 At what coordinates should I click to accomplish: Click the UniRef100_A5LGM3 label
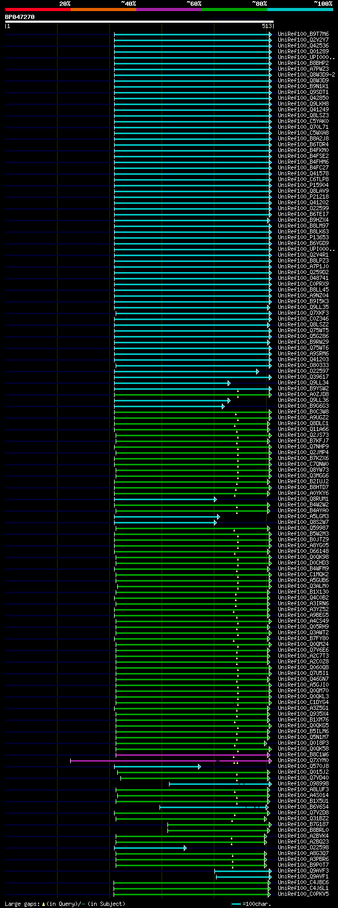tap(303, 517)
